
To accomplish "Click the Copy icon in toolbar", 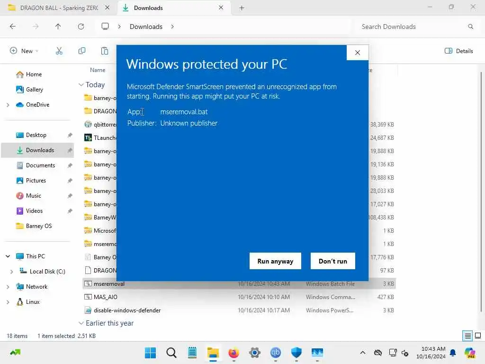I will click(x=82, y=51).
